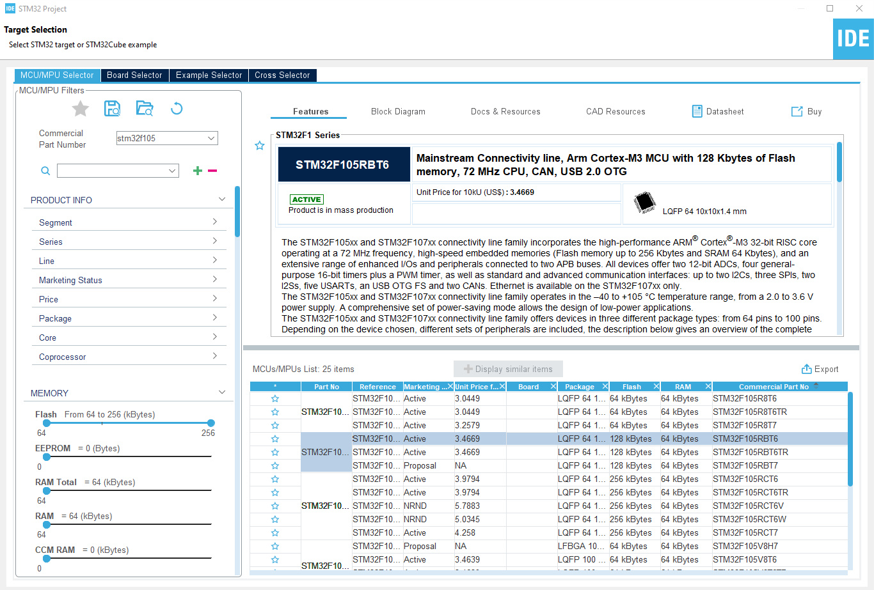
Task: Star the STM32F105RBT7 row
Action: [x=275, y=466]
